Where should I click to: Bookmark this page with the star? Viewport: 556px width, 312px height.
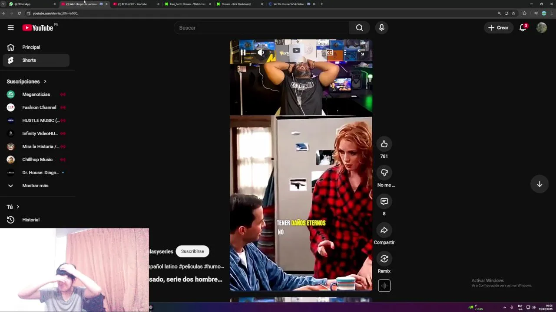click(x=513, y=13)
